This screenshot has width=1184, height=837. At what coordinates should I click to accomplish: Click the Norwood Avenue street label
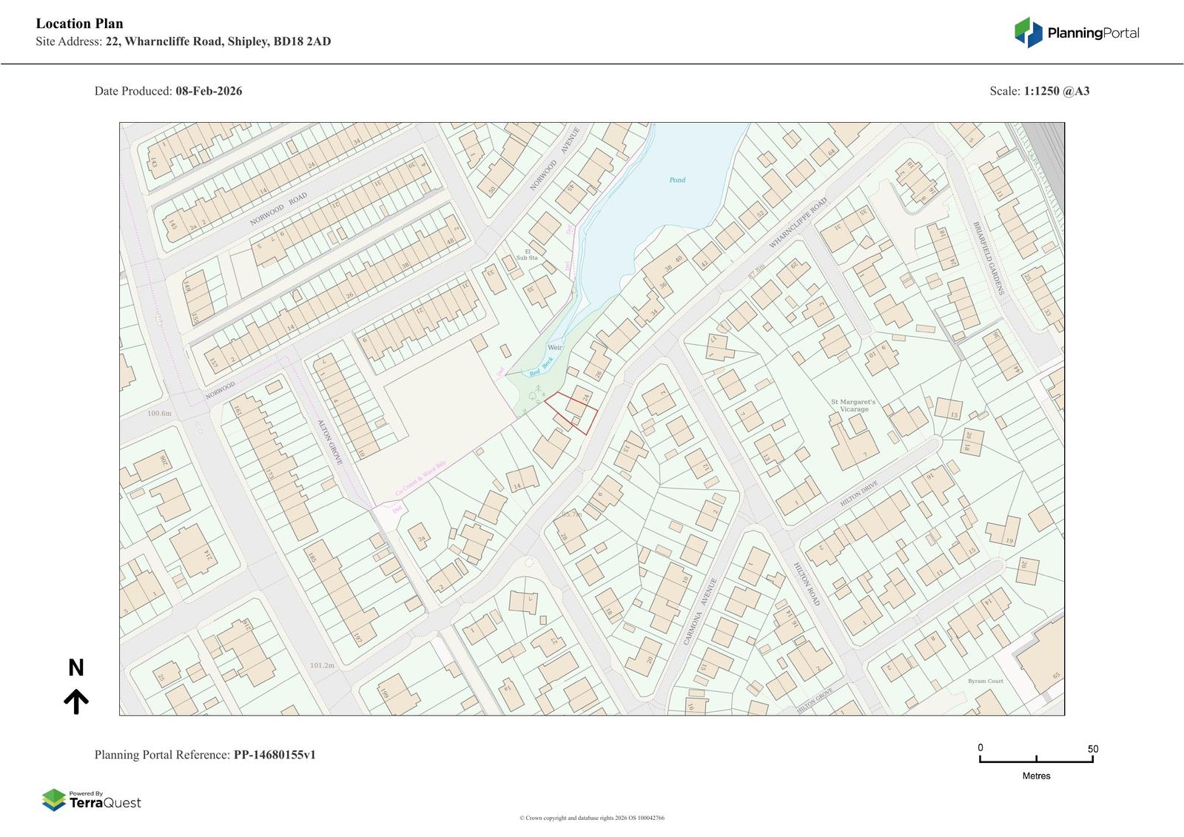click(x=555, y=159)
